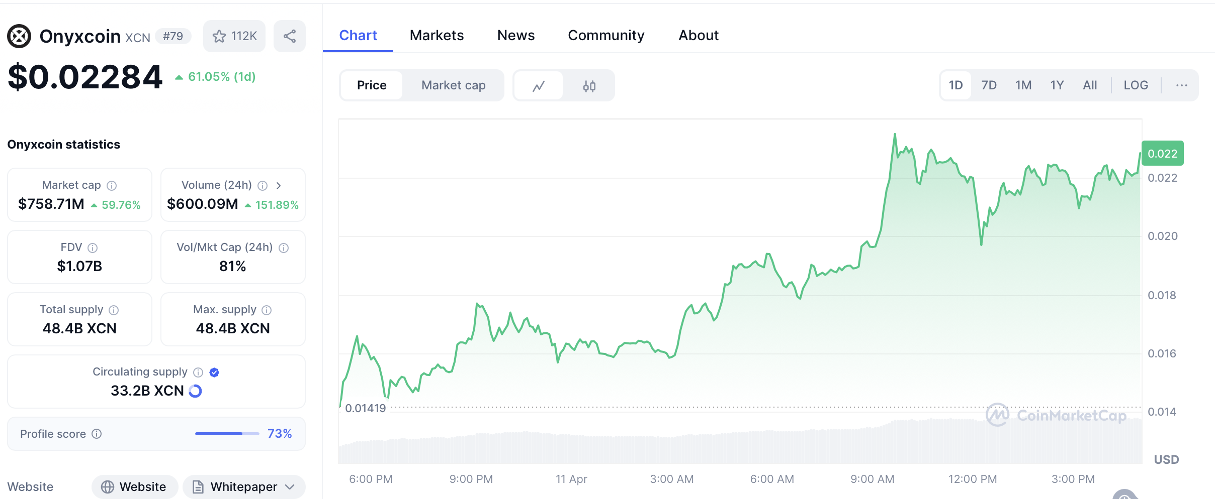This screenshot has width=1215, height=499.
Task: Click the Profile score progress bar
Action: [x=227, y=434]
